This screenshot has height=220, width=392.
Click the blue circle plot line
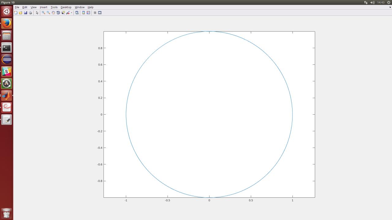click(126, 115)
